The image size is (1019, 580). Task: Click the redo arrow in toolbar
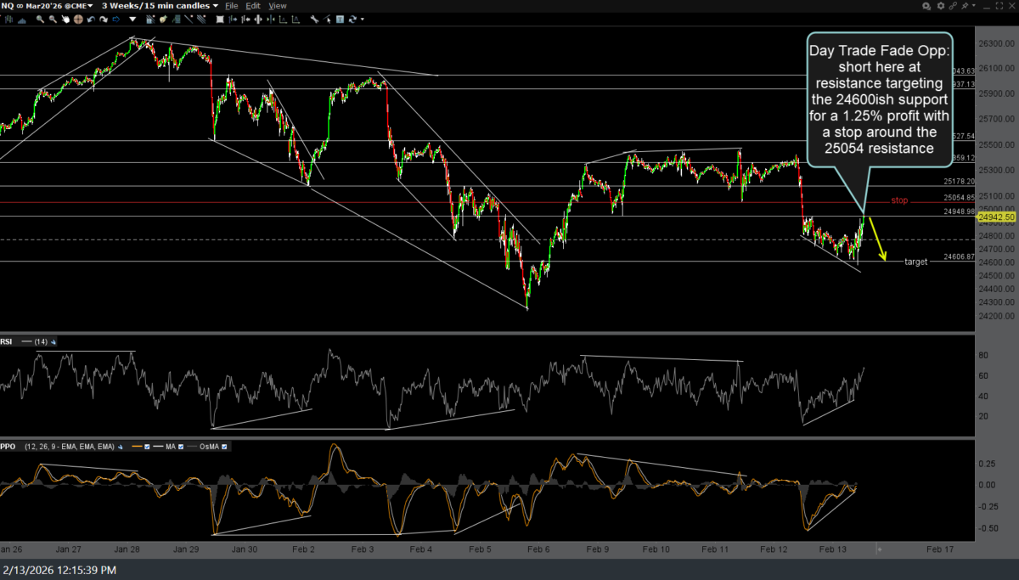[103, 19]
